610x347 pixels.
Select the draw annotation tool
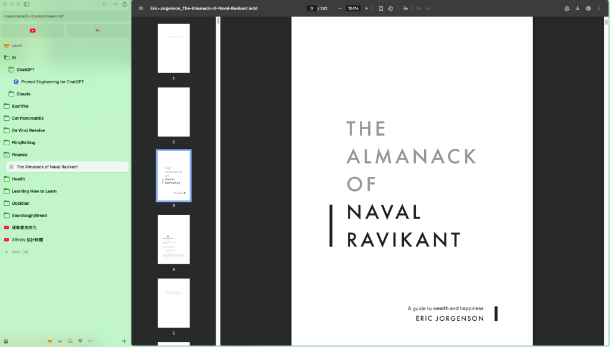(405, 8)
